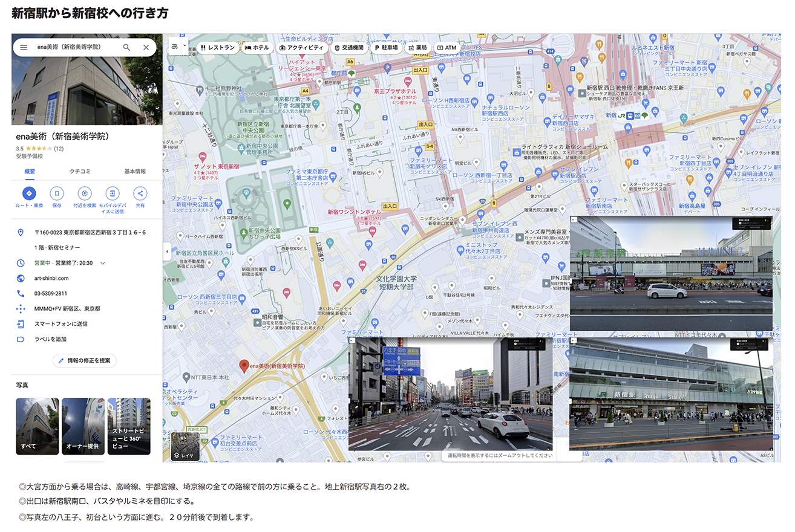
Task: Clear the search with X icon
Action: (x=146, y=47)
